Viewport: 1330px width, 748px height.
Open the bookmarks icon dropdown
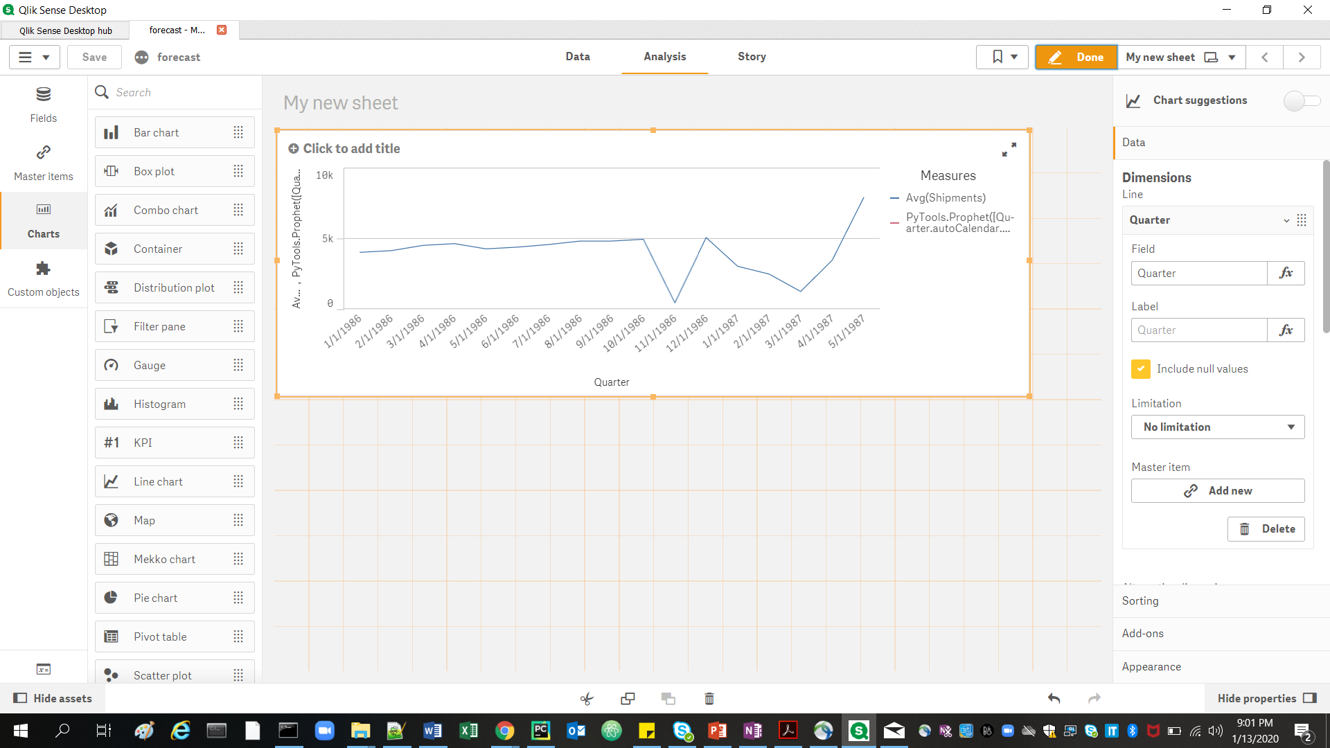1003,57
